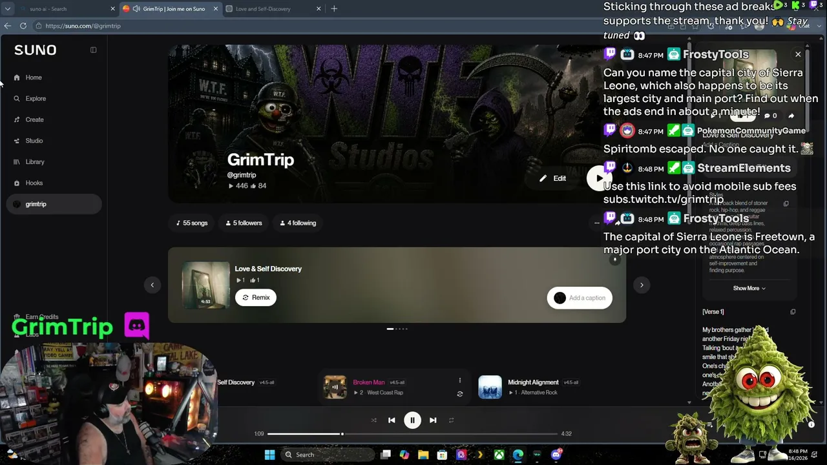Open the Broken Man song title
Viewport: 827px width, 465px height.
click(x=369, y=382)
